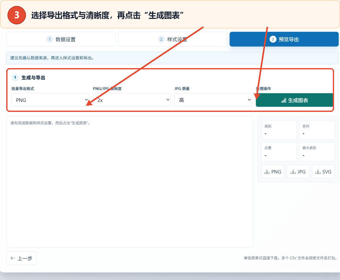Viewport: 340px width, 280px height.
Task: Click the JPG 质量 label
Action: pyautogui.click(x=182, y=88)
